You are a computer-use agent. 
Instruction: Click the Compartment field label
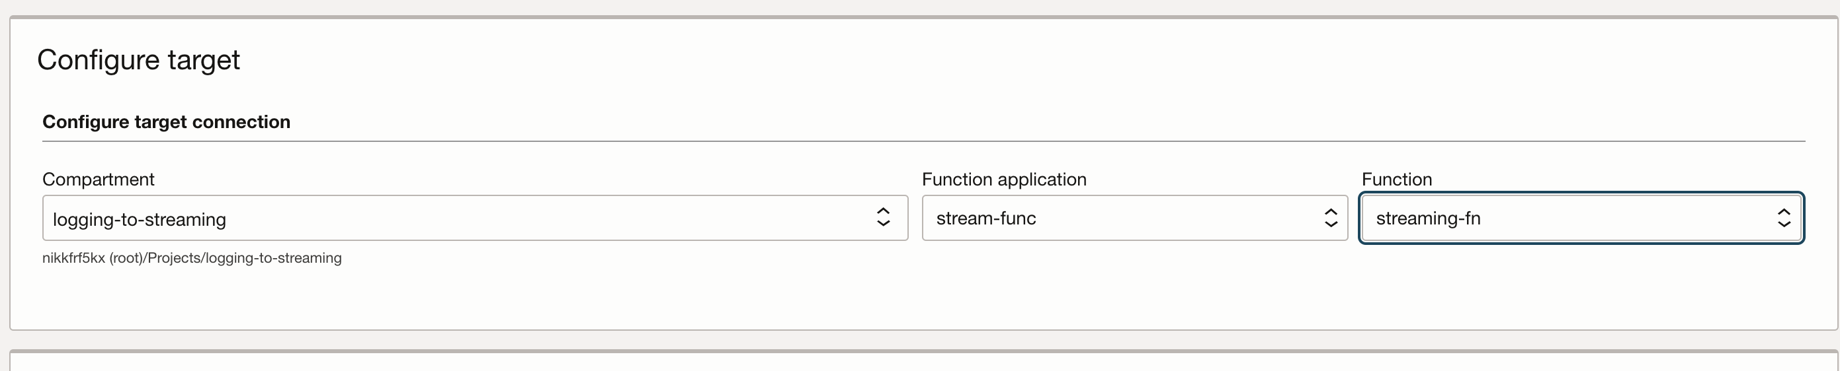click(x=98, y=179)
